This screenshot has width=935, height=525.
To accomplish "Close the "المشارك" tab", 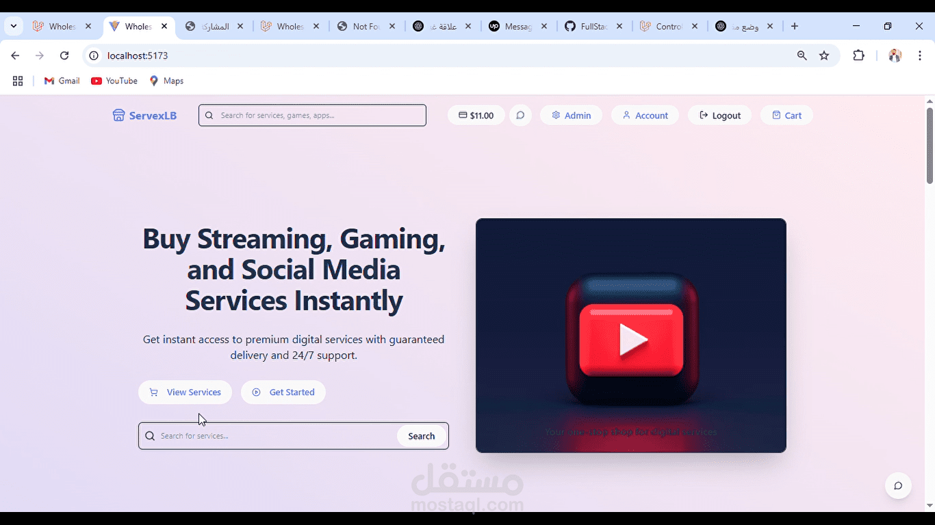I will pos(240,27).
